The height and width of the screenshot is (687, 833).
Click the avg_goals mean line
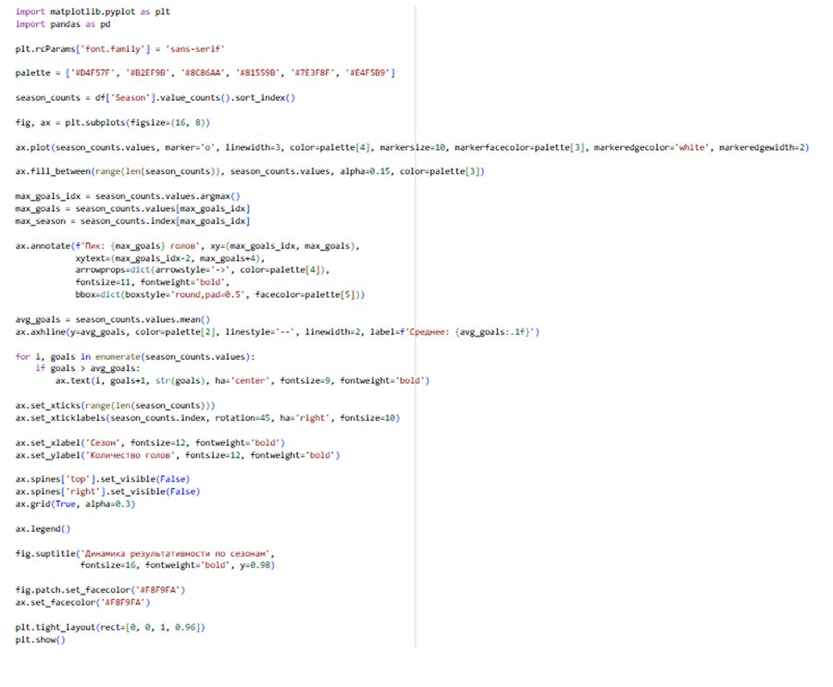tap(113, 320)
